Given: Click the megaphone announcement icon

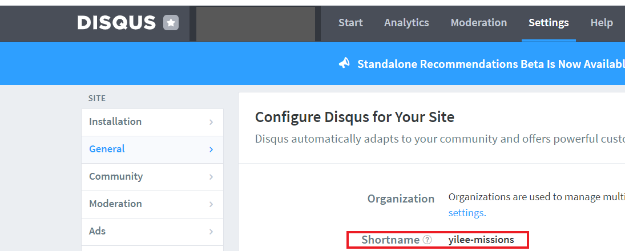Looking at the screenshot, I should click(x=344, y=63).
